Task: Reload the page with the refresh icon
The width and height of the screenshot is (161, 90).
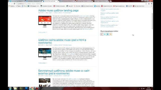Action: coord(15,4)
